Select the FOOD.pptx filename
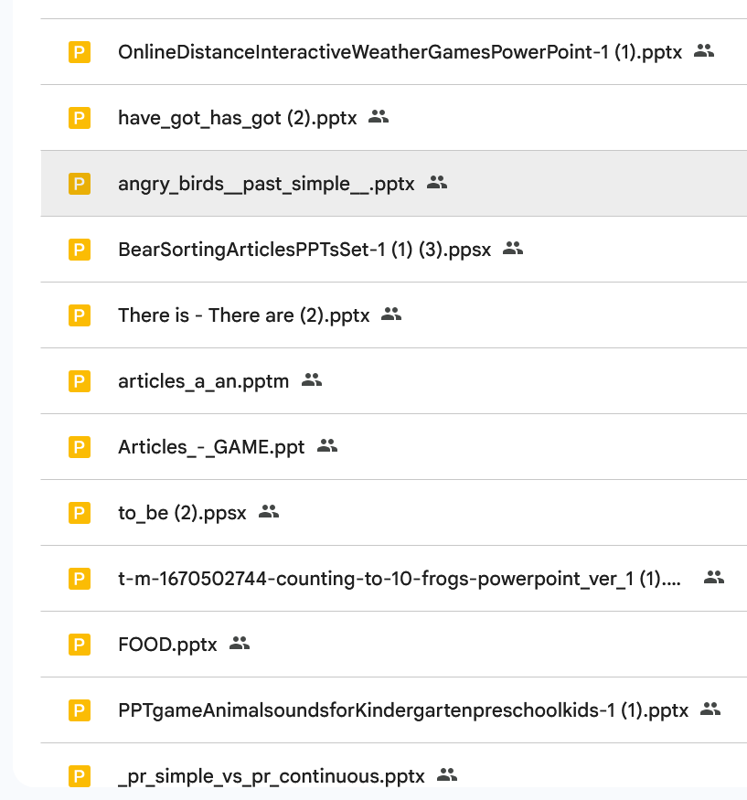 (x=167, y=645)
